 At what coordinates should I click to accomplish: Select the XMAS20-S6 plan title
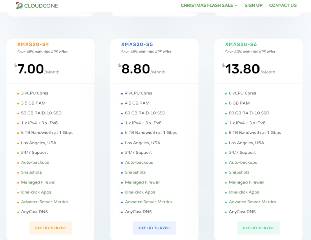241,44
